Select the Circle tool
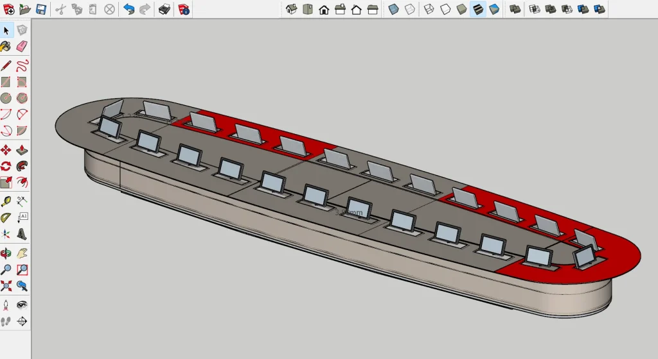 tap(6, 98)
